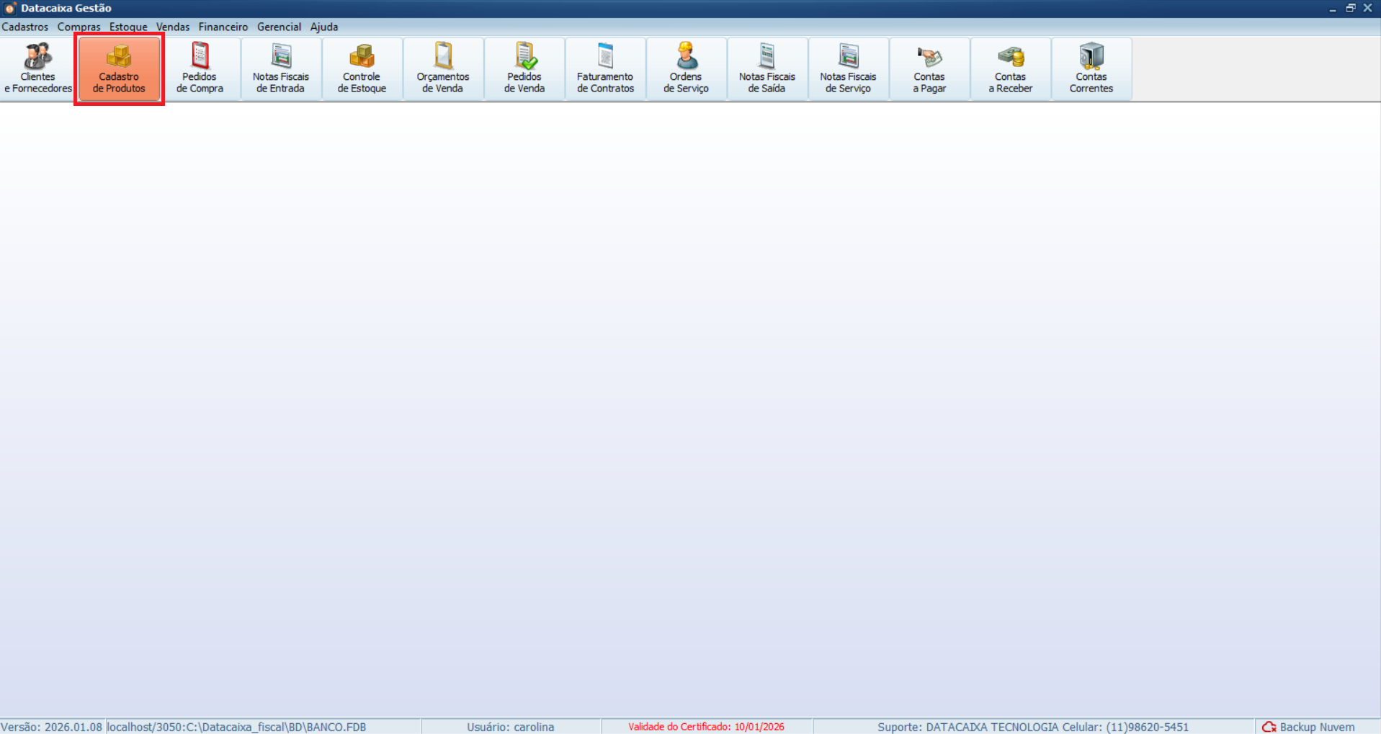This screenshot has height=734, width=1381.
Task: Open Pedidos de Venda
Action: coord(524,69)
